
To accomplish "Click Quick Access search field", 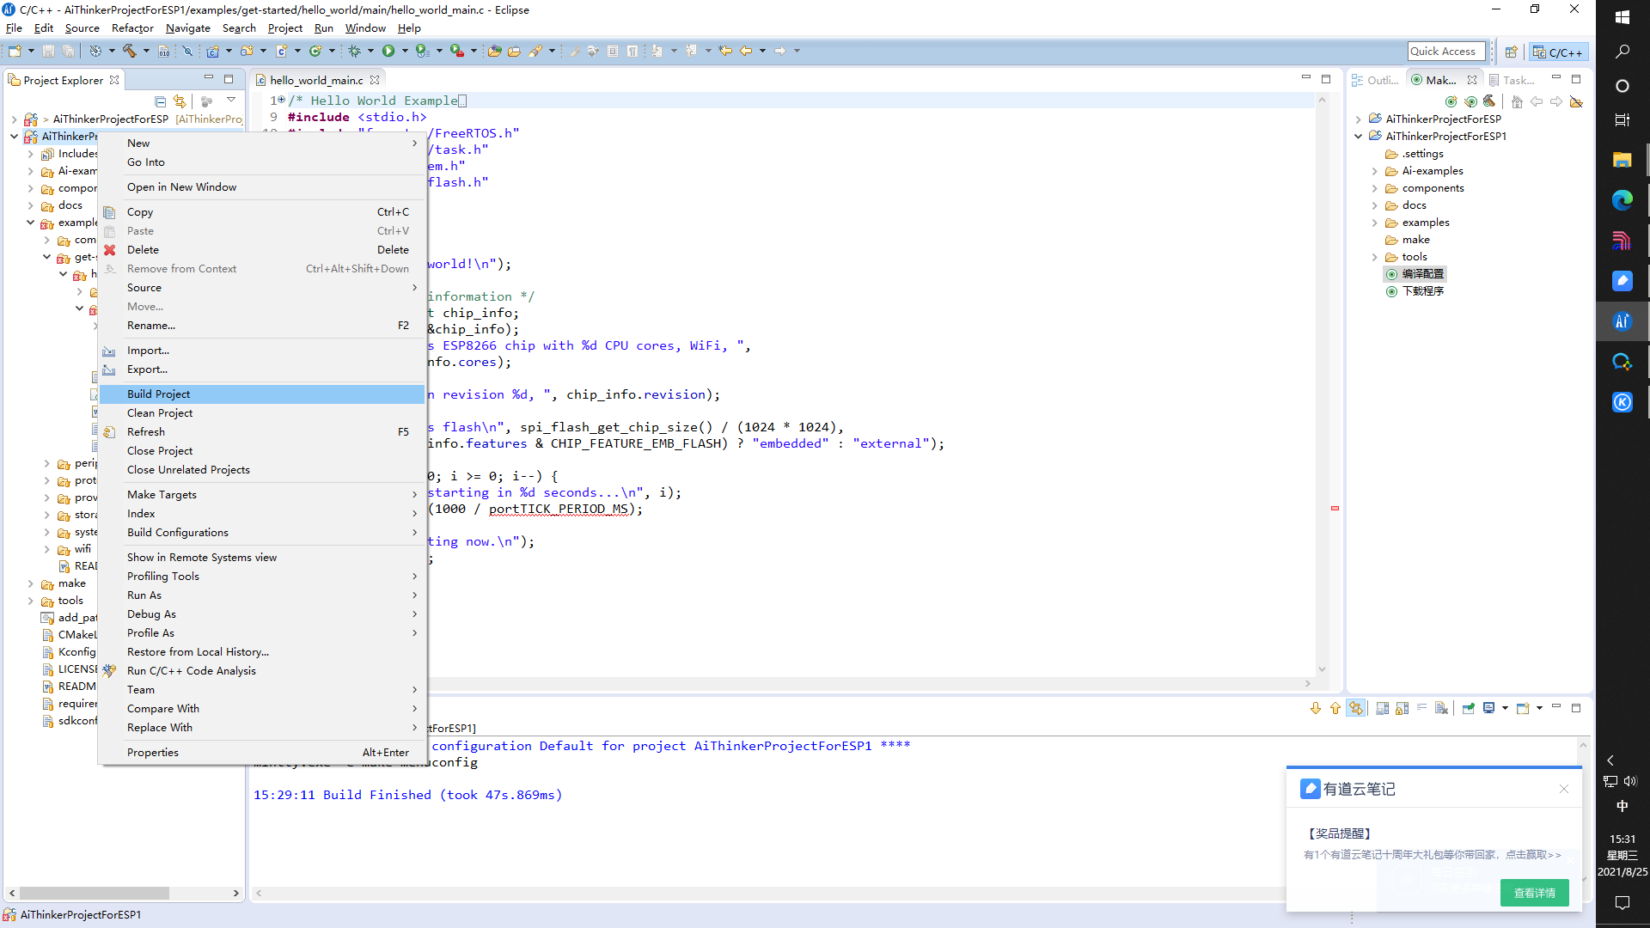I will (x=1445, y=52).
